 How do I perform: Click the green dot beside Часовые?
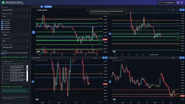click(x=4, y=22)
